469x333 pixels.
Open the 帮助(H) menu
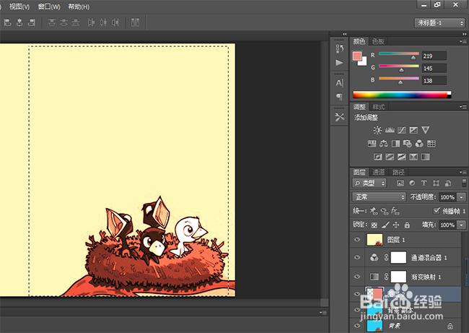79,7
